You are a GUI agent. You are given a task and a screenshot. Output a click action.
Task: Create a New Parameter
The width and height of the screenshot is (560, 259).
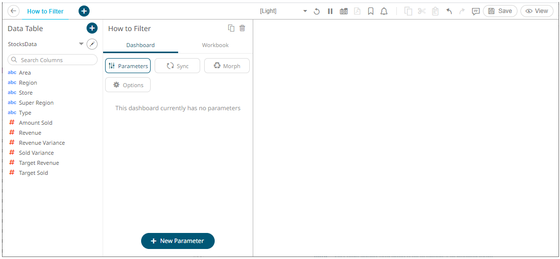tap(178, 241)
